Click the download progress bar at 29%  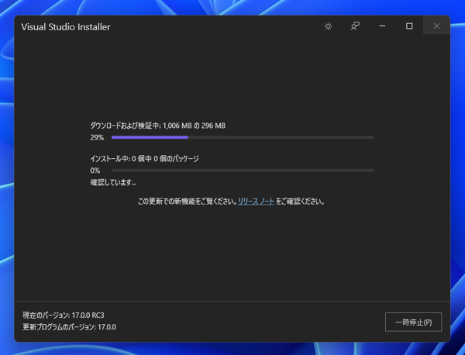tap(243, 137)
